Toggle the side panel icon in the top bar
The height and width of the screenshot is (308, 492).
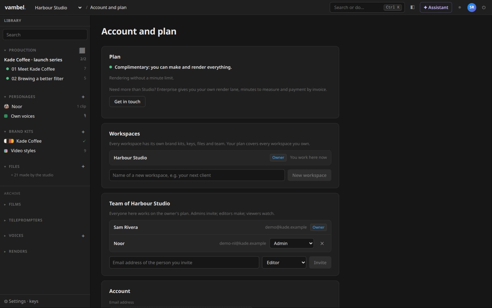412,7
